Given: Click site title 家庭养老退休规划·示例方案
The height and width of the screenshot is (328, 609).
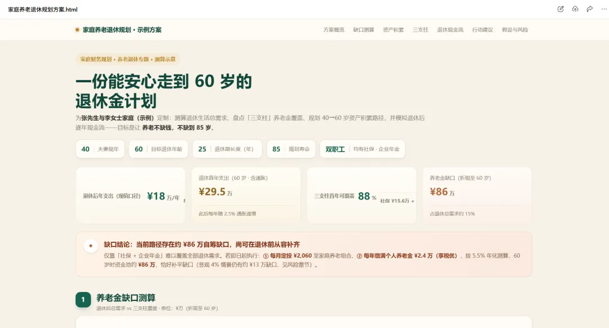Looking at the screenshot, I should (122, 30).
